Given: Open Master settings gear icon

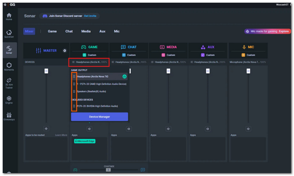Looking at the screenshot, I should [x=65, y=51].
